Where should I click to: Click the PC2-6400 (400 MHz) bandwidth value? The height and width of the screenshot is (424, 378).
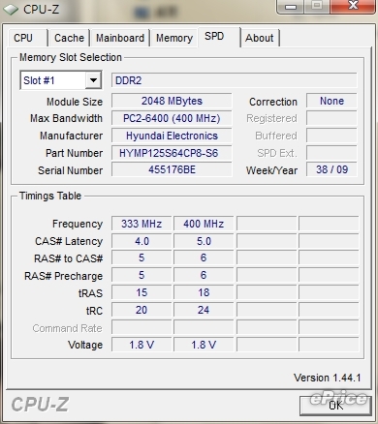[172, 118]
